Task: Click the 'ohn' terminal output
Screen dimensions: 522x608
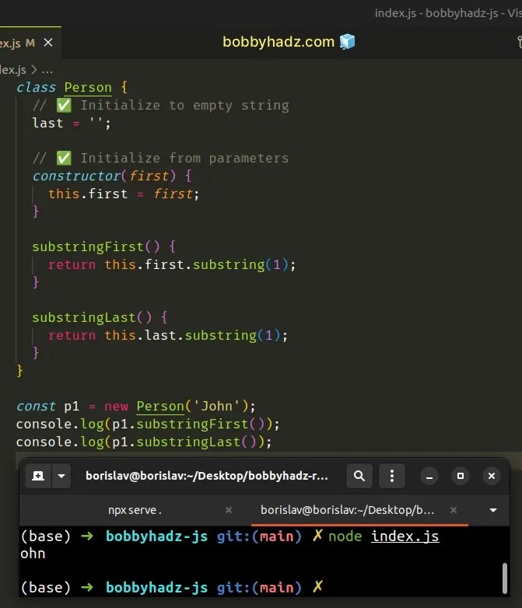Action: click(x=33, y=554)
